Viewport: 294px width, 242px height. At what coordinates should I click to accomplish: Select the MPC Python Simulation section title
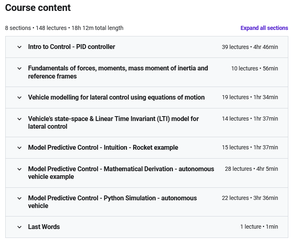click(x=112, y=202)
